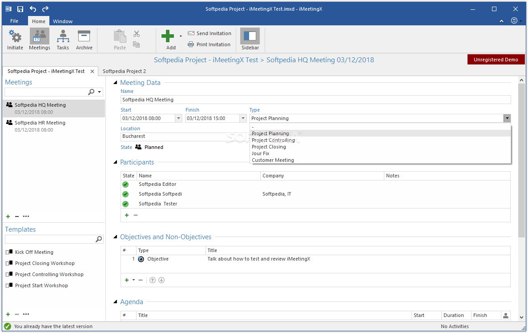Toggle state icon for Softpedia Tester
This screenshot has width=528, height=333.
tap(125, 204)
